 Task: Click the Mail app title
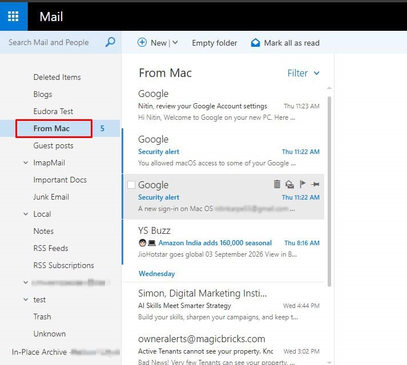tap(51, 17)
